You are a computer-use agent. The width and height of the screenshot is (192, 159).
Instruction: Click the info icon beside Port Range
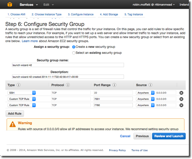pos(114,85)
